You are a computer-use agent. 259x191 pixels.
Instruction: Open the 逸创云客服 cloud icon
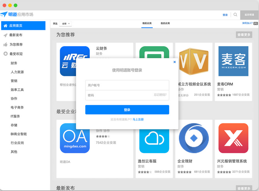point(154,141)
